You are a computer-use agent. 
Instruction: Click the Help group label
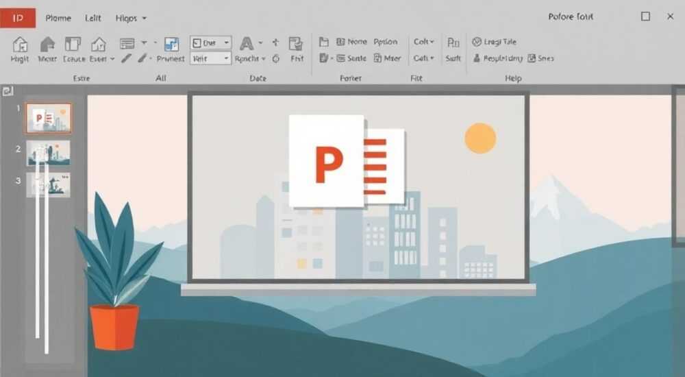(x=513, y=78)
